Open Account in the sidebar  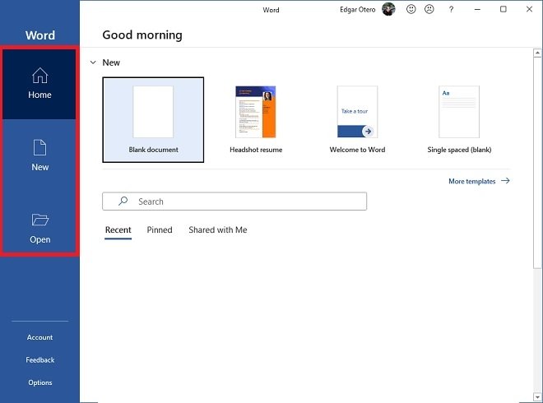tap(39, 337)
